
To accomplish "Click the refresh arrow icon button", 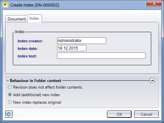I will (x=9, y=114).
